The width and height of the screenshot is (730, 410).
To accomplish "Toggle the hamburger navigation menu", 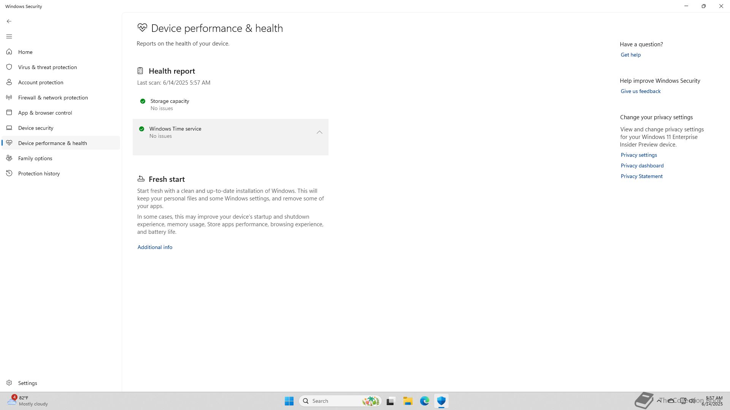I will 9,36.
